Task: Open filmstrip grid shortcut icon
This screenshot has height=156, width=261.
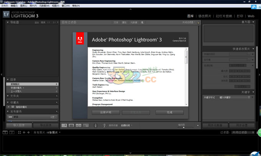Action: point(19,132)
